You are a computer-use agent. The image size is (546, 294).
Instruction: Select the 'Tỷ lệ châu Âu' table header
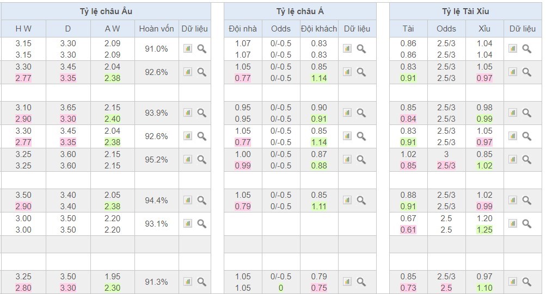tap(105, 11)
